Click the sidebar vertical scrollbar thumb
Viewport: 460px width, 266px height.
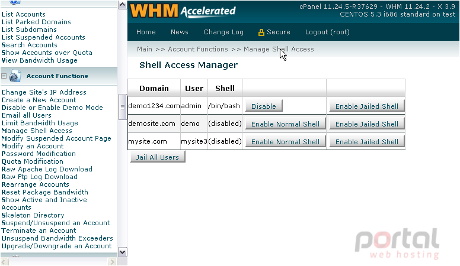122,107
